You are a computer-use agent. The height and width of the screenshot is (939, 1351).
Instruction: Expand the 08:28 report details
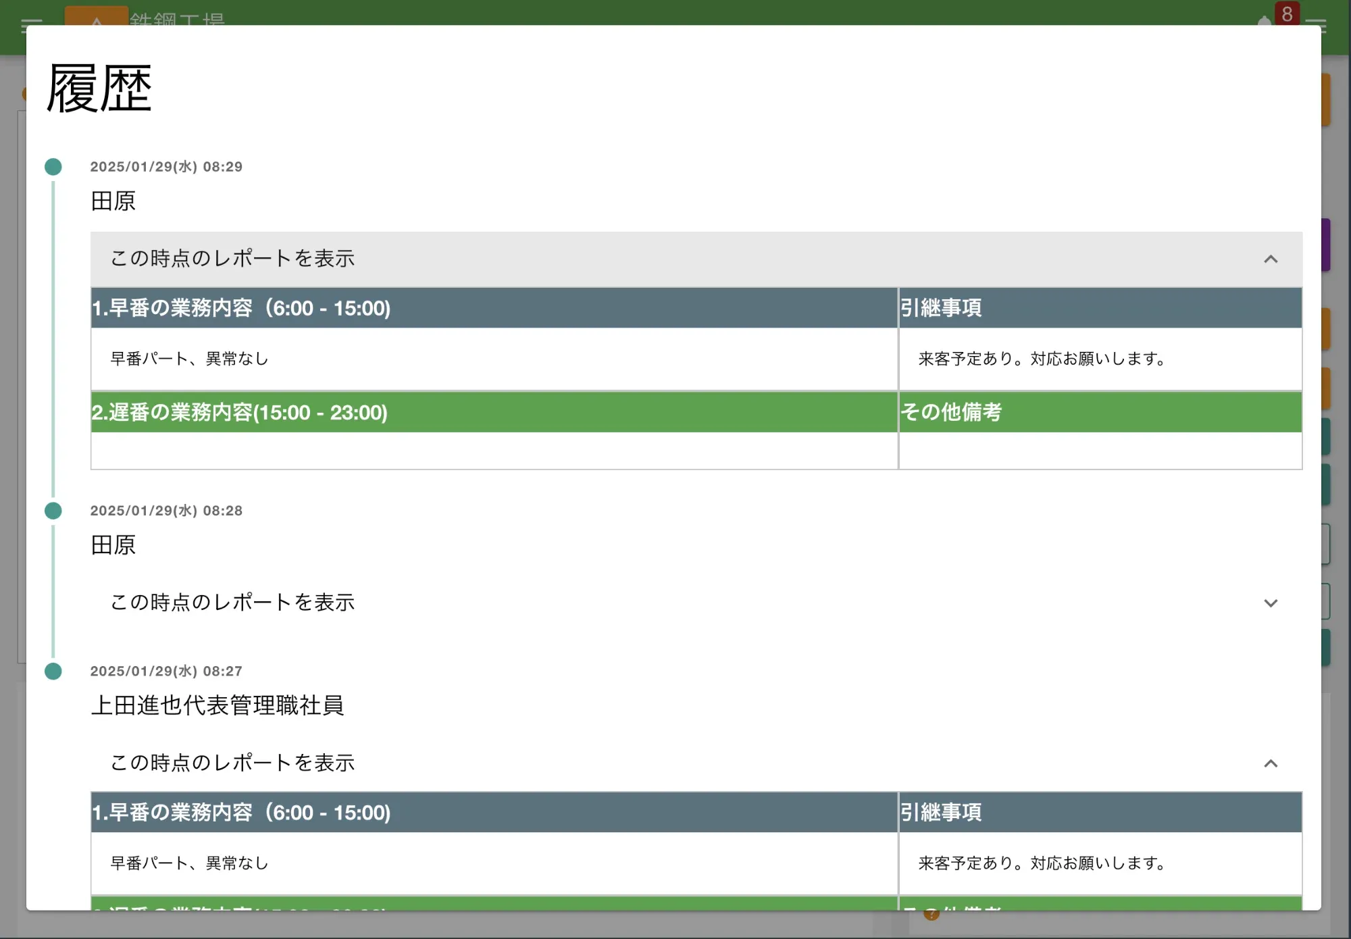point(1273,603)
